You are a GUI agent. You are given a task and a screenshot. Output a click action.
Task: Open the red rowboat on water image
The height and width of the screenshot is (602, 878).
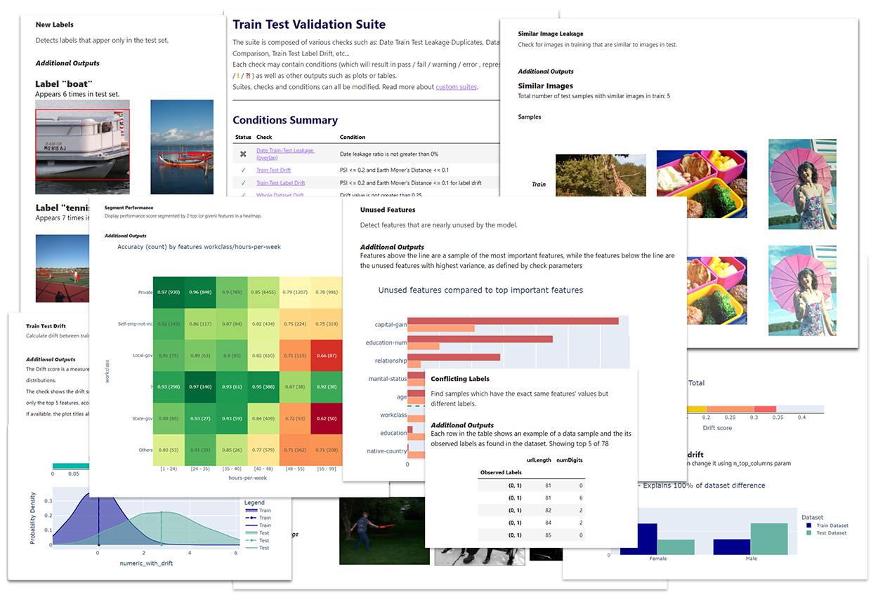(182, 147)
